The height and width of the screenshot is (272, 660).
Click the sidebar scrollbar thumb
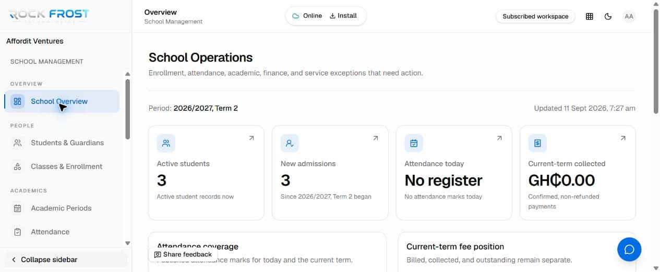pyautogui.click(x=128, y=109)
